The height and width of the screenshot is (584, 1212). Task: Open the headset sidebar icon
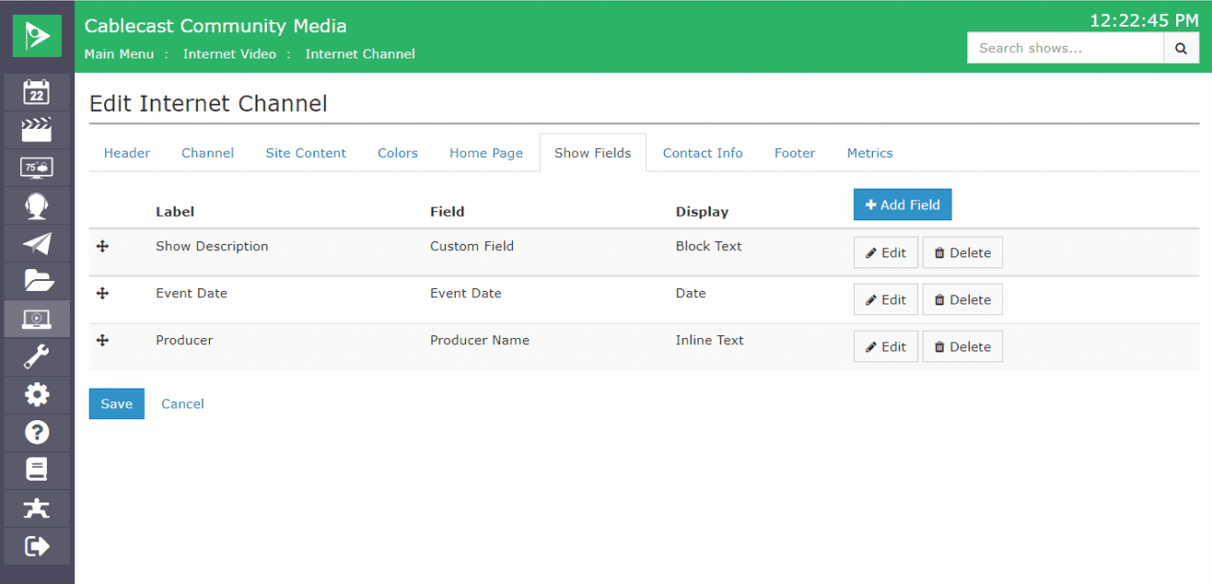click(x=37, y=205)
